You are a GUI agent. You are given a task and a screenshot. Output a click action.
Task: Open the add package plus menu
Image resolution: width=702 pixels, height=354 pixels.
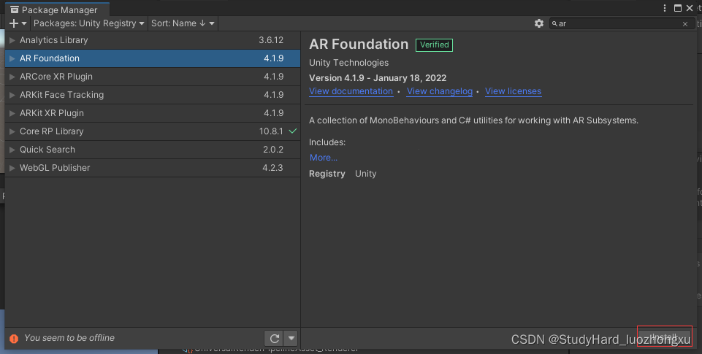point(18,23)
